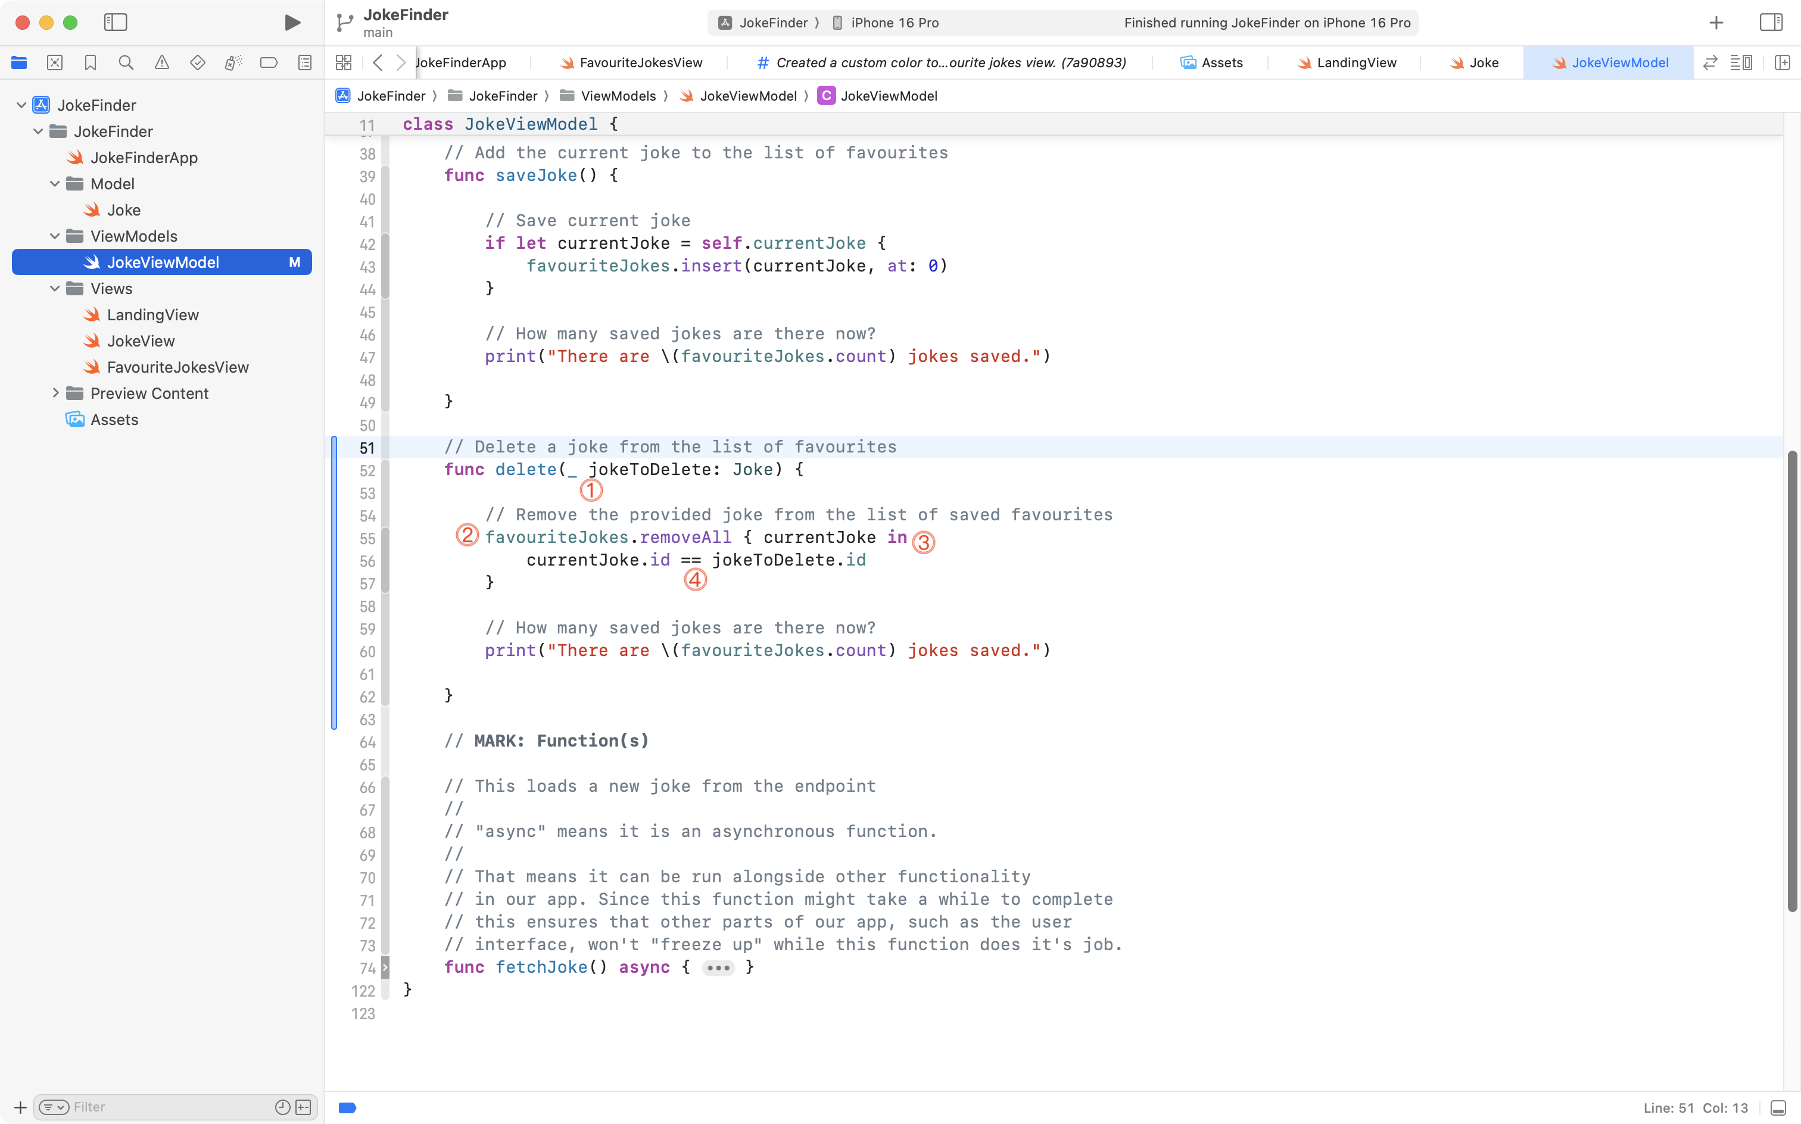Run the app with the play button
Image resolution: width=1801 pixels, height=1124 pixels.
coord(292,22)
